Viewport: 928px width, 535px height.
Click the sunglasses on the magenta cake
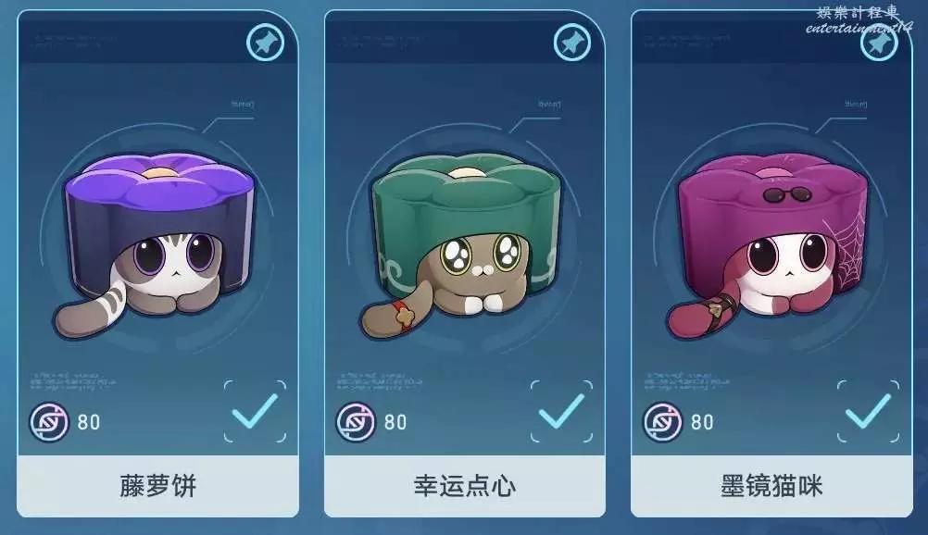[786, 194]
